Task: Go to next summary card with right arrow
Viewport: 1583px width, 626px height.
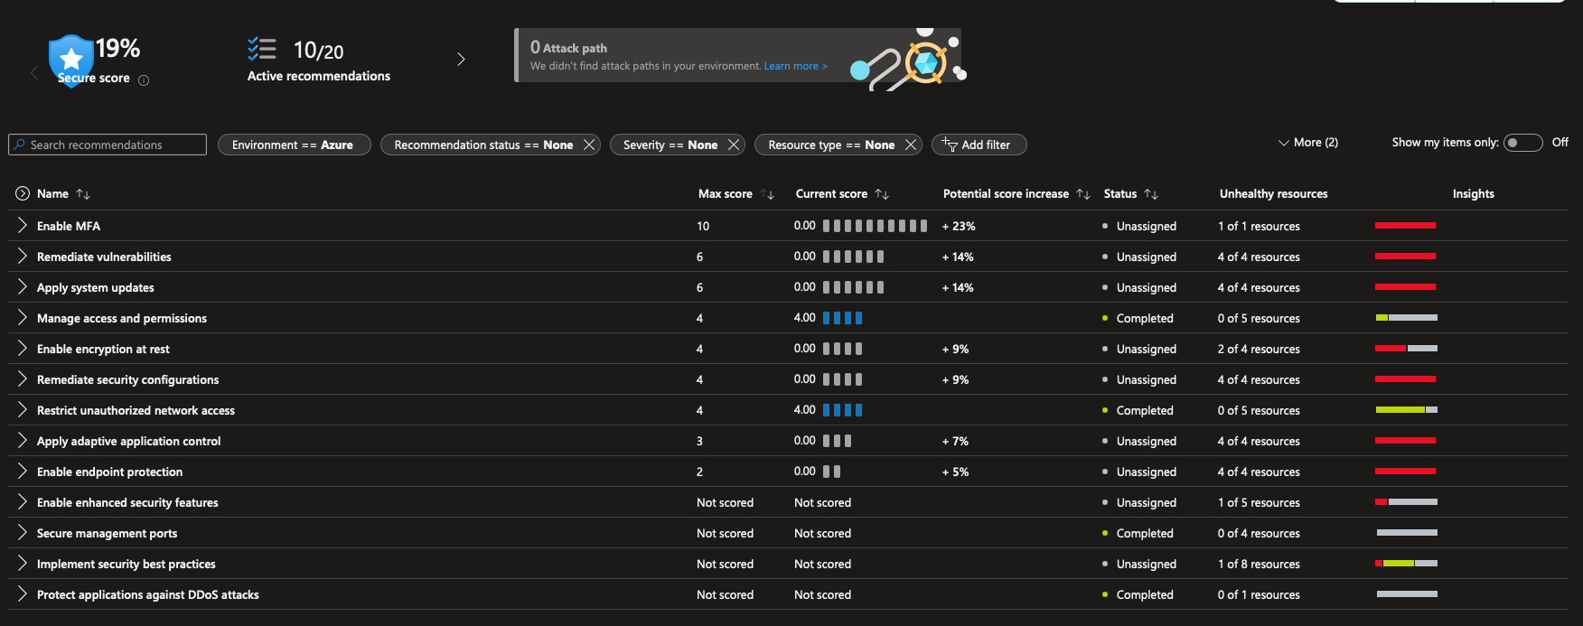Action: pos(461,60)
